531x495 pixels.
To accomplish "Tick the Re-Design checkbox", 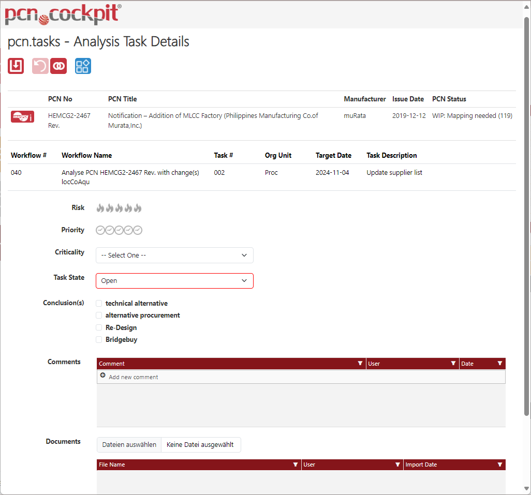I will pyautogui.click(x=99, y=328).
